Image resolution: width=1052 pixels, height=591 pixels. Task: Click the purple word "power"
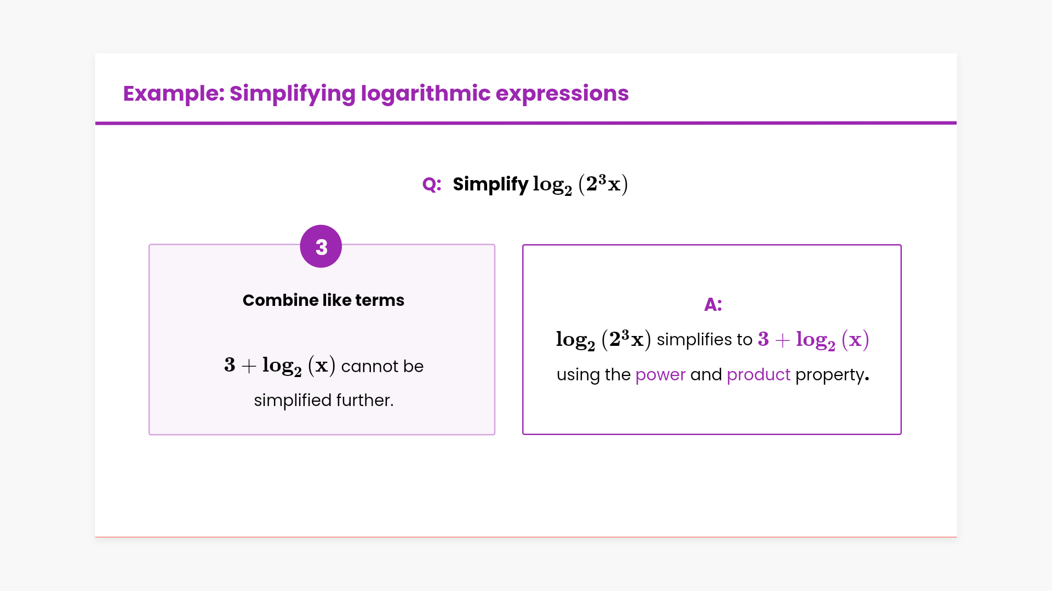point(660,375)
